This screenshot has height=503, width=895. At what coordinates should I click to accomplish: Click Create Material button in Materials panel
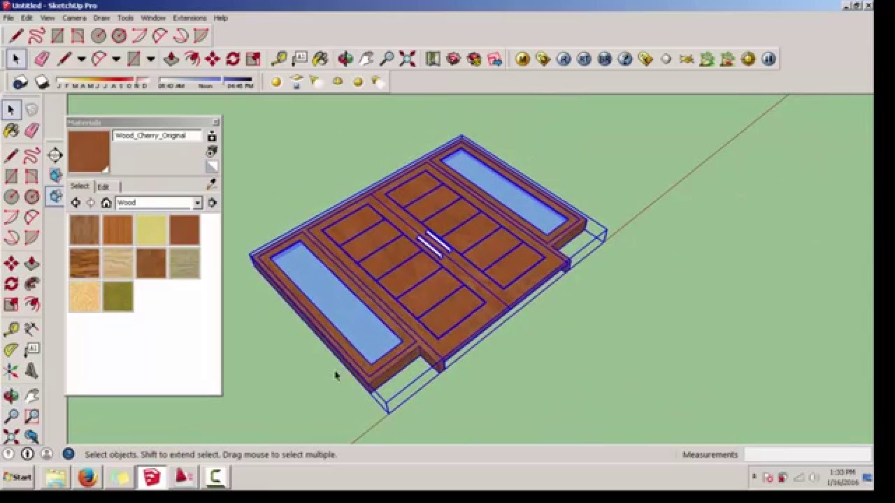click(212, 151)
